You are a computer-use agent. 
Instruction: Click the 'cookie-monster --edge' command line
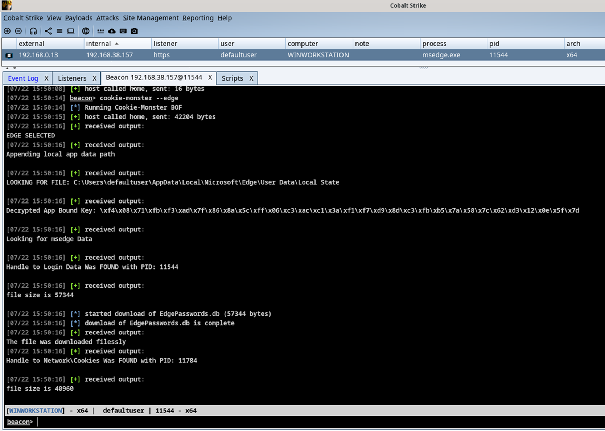[x=92, y=98]
